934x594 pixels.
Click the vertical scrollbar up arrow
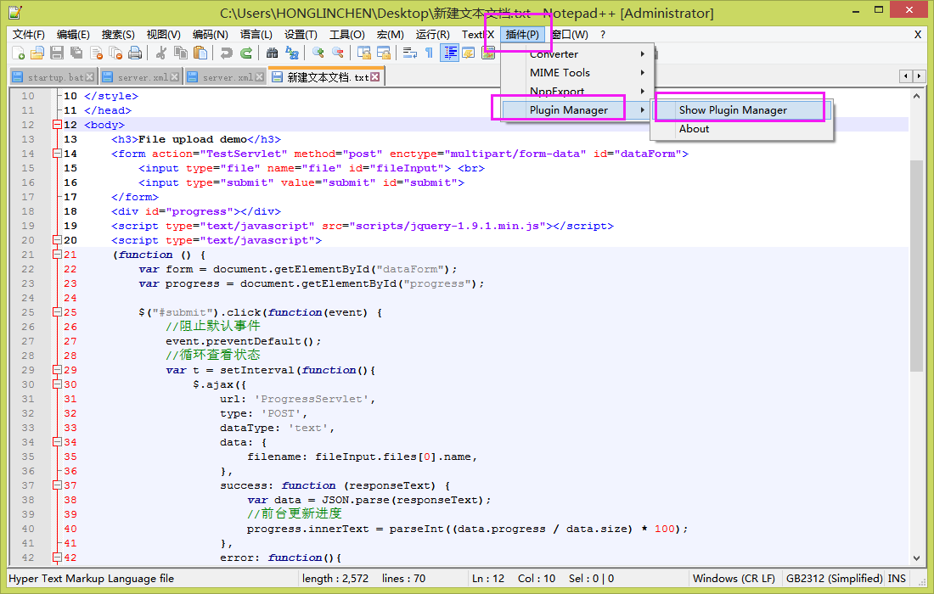point(916,96)
